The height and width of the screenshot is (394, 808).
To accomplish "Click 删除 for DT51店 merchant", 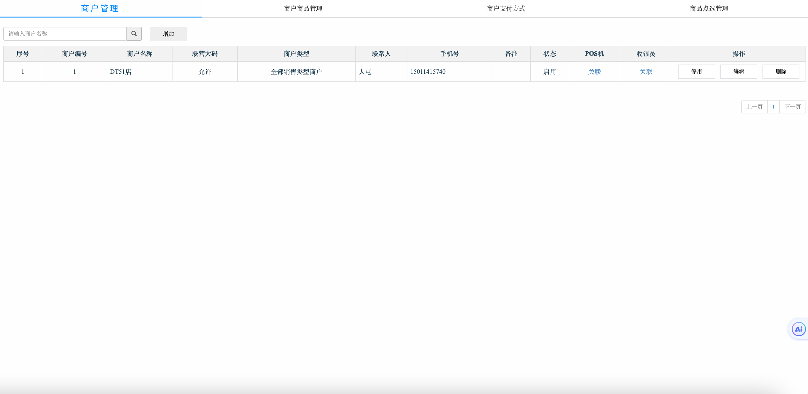I will click(781, 72).
